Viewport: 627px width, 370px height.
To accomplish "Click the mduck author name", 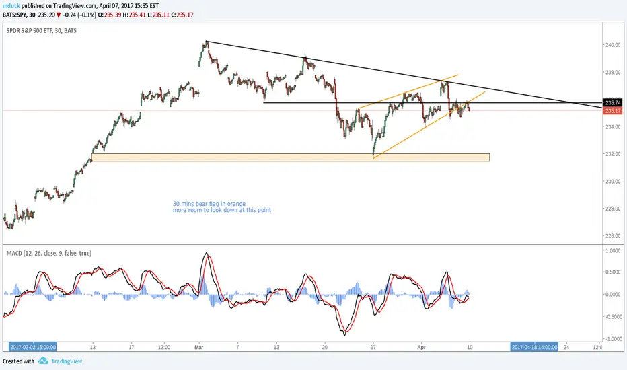I will click(11, 6).
